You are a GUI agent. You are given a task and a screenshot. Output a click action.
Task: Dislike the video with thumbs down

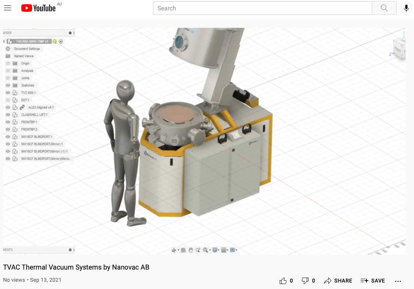click(305, 281)
